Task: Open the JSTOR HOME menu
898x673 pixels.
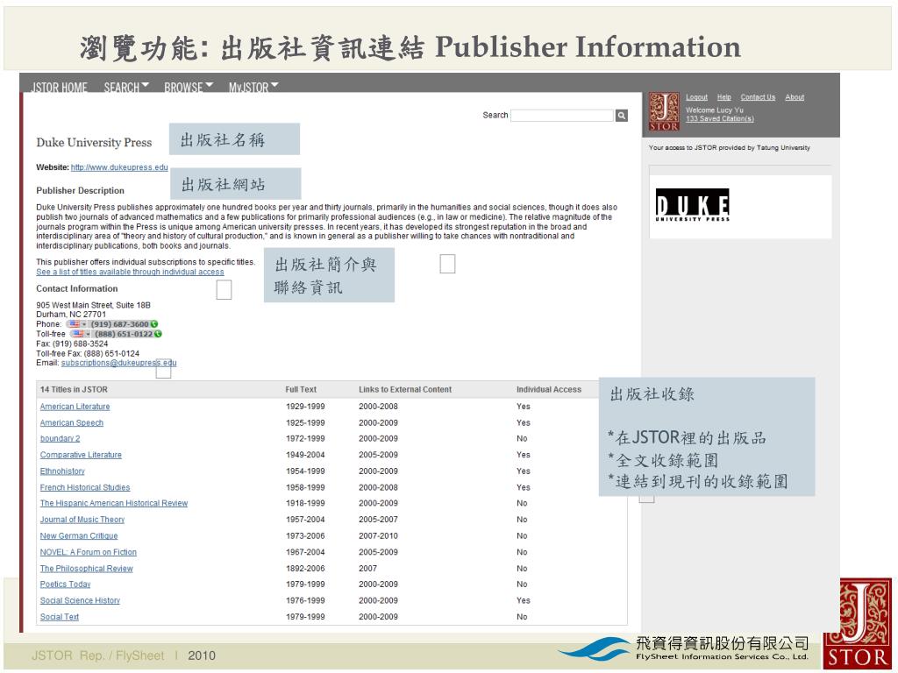Action: click(59, 87)
